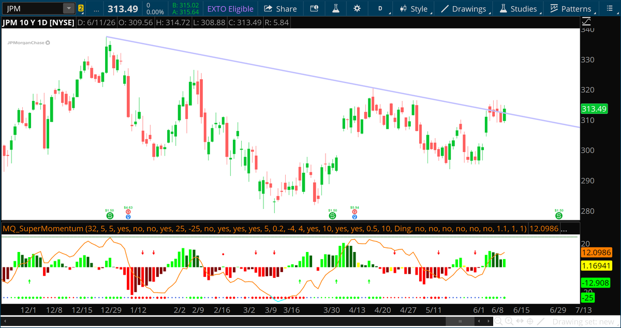The height and width of the screenshot is (328, 621).
Task: Open the flask Edit Studies icon
Action: tap(335, 8)
